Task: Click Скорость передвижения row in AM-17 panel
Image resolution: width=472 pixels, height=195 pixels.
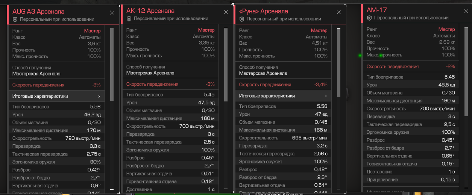Action: pos(411,67)
